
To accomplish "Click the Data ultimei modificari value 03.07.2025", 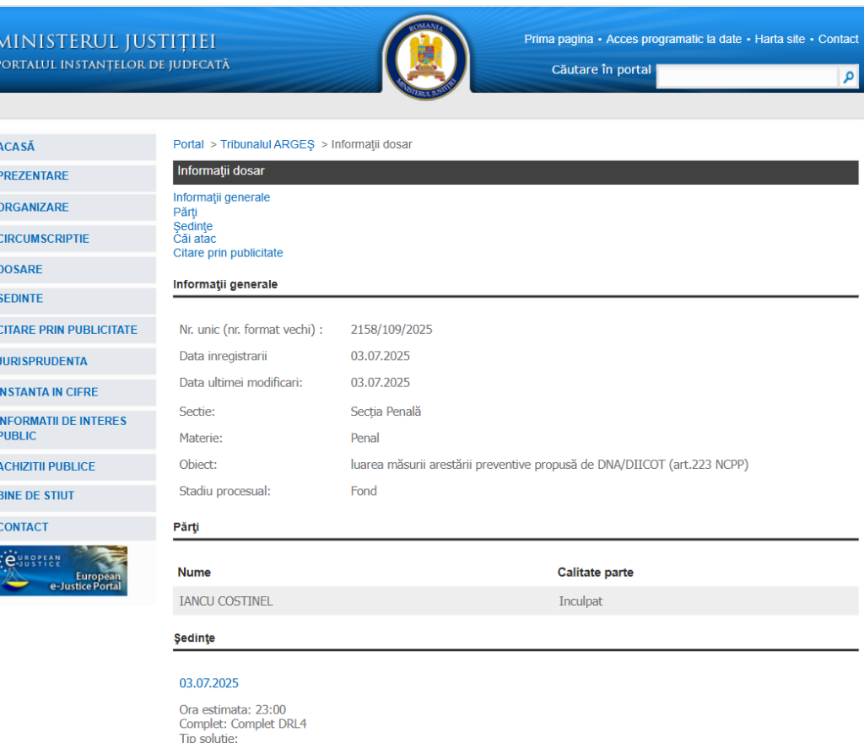I will pos(381,383).
